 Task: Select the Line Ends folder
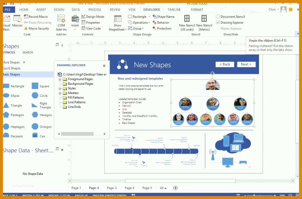coord(72,107)
